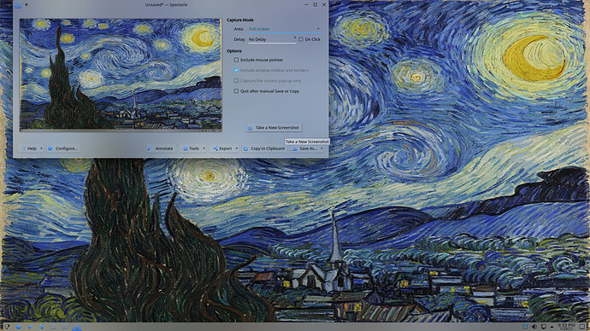Toggle Quit after manual Save or Copy
590x331 pixels.
[236, 90]
